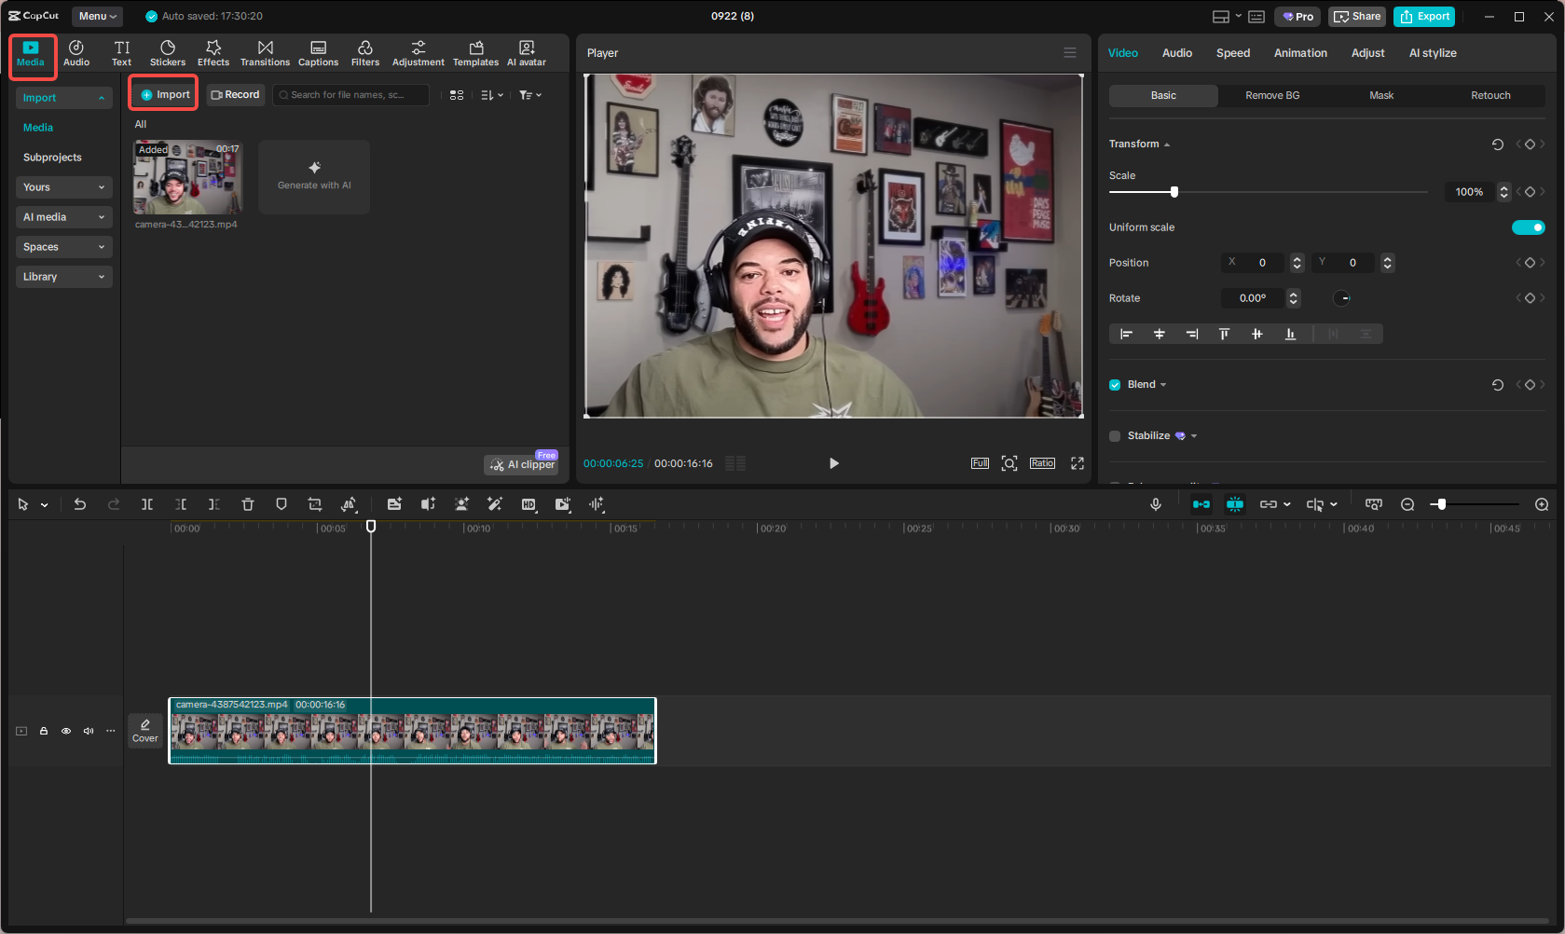Click the Split clip tool

tap(147, 504)
